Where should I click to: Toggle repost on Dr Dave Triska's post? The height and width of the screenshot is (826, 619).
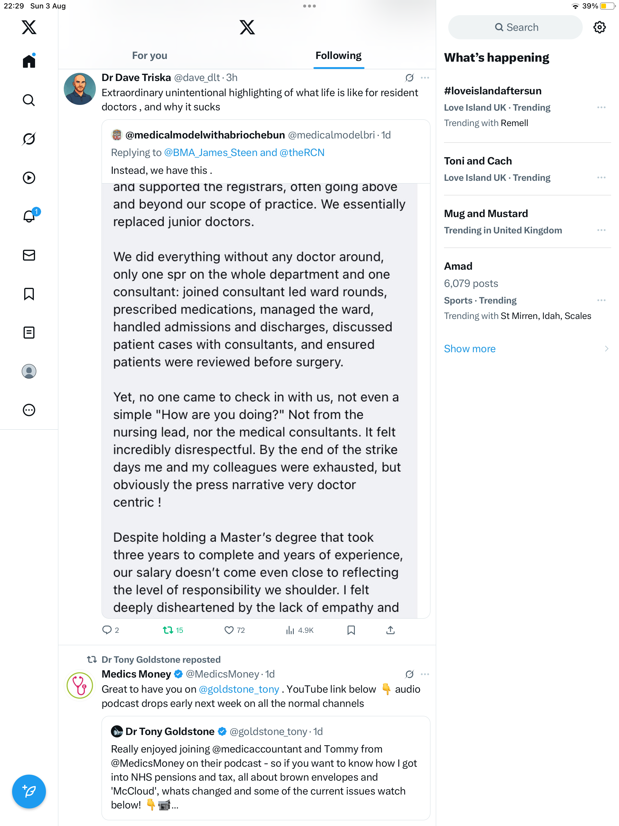168,630
